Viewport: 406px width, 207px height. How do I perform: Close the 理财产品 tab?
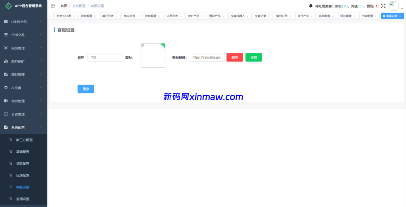coord(223,16)
